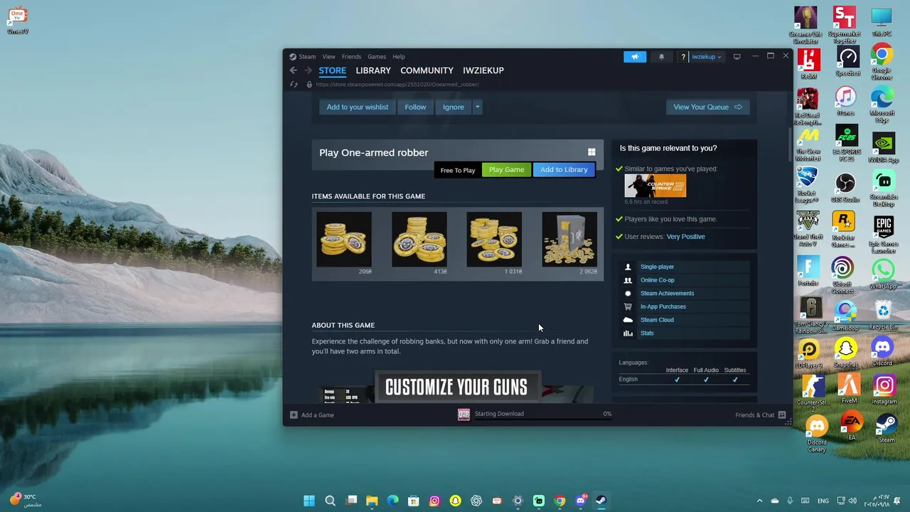Open Friends & Chat panel
This screenshot has width=910, height=512.
coord(760,415)
